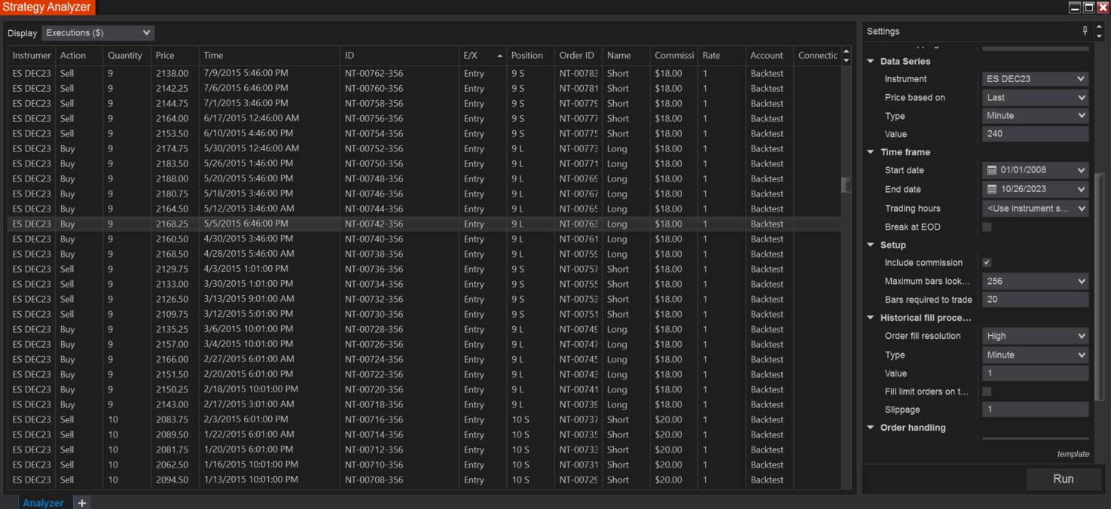Select the row dated 2/3/2015 6:01:00 PM
This screenshot has width=1111, height=509.
[425, 419]
